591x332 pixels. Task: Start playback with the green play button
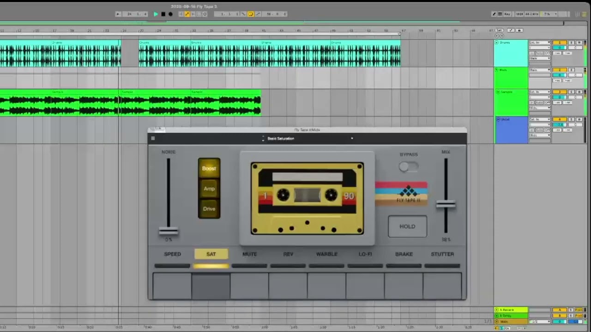click(156, 14)
